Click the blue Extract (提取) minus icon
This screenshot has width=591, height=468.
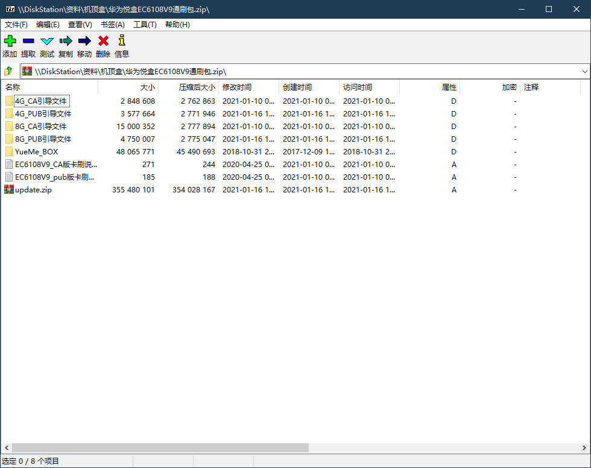(x=28, y=41)
